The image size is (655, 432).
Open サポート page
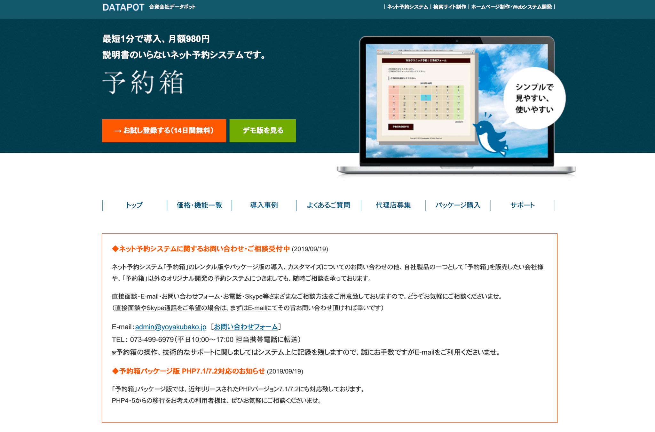pyautogui.click(x=522, y=205)
